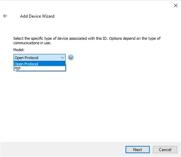Image resolution: width=181 pixels, height=157 pixels.
Task: Open help for the Model setting
Action: [71, 57]
